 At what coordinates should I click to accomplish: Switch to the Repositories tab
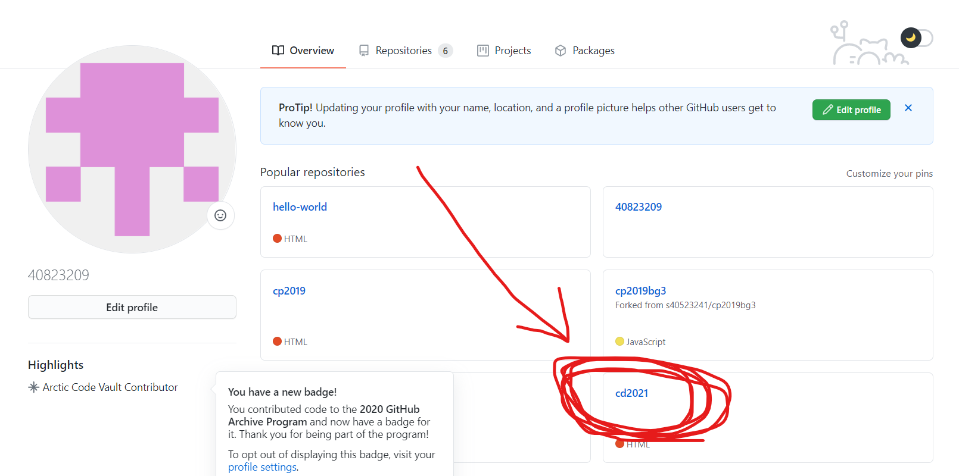click(x=405, y=51)
